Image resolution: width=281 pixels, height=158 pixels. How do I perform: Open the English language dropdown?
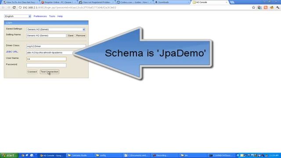[18, 16]
